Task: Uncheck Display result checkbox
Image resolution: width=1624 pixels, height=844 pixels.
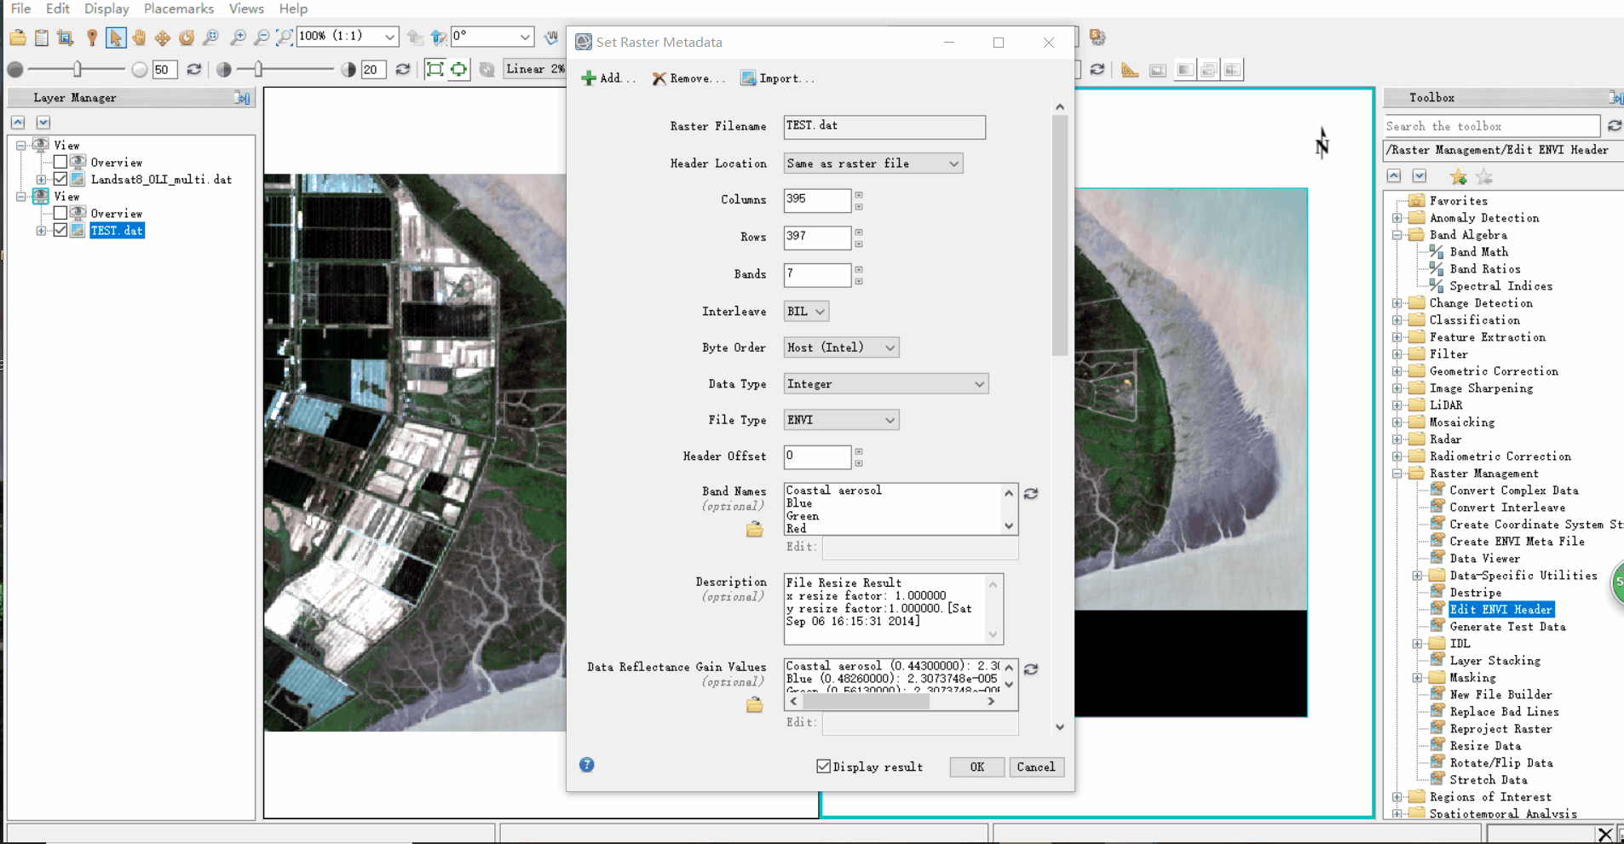Action: 824,766
